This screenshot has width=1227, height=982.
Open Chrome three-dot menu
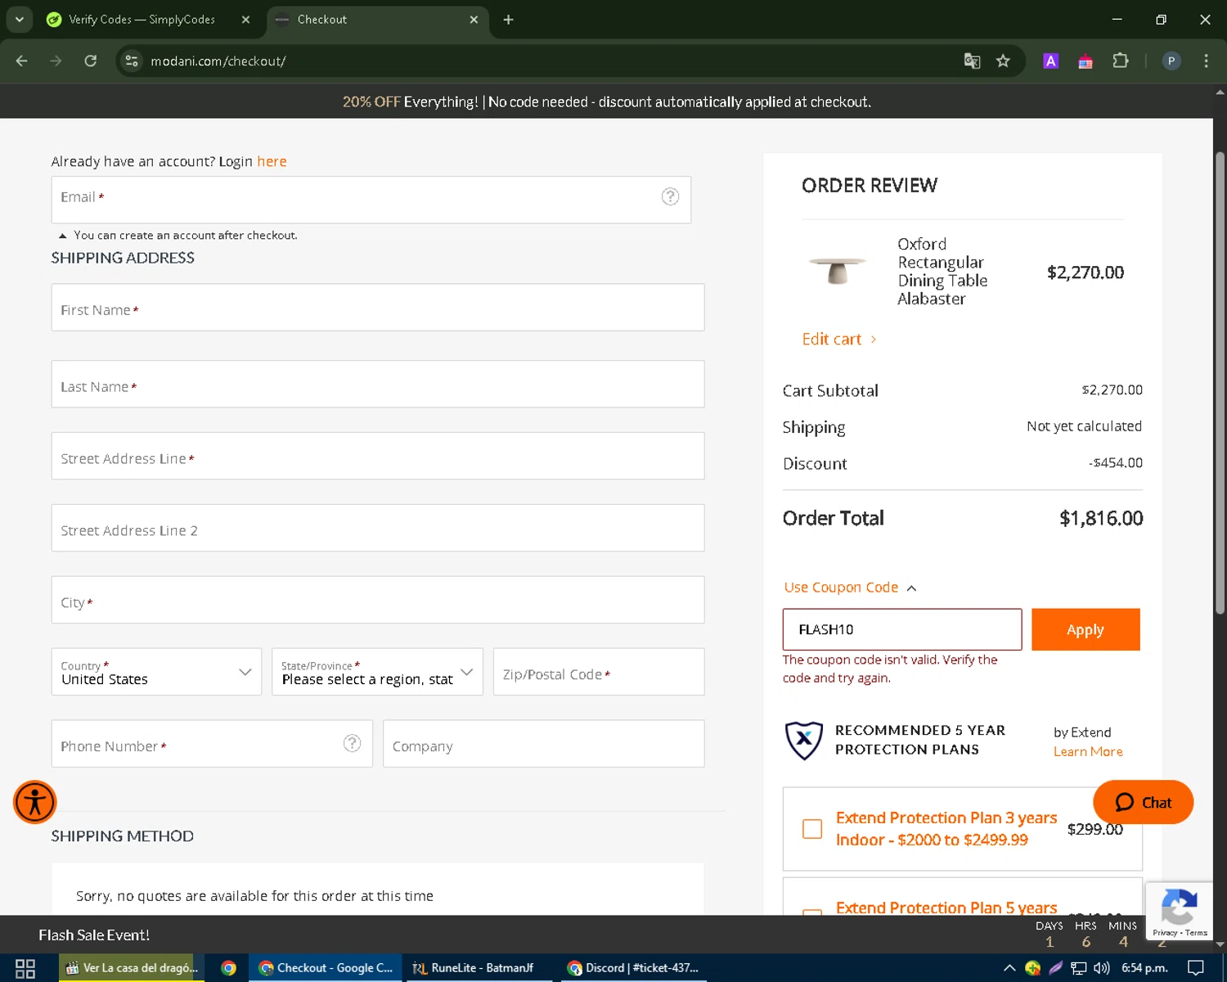(1206, 61)
